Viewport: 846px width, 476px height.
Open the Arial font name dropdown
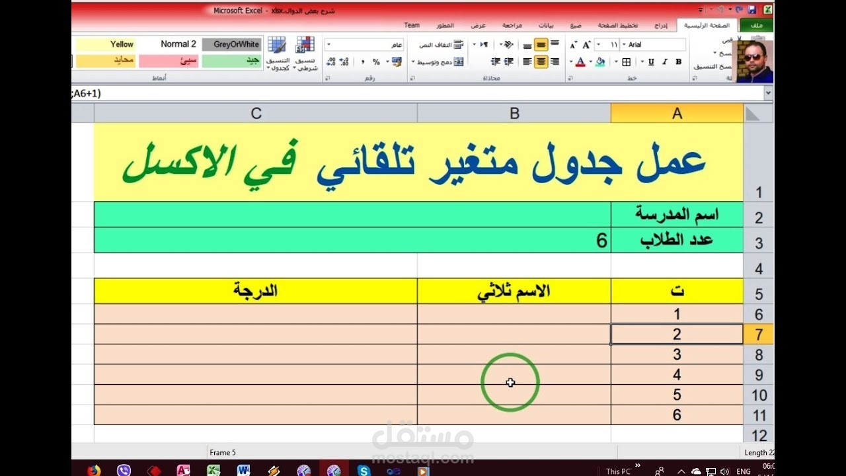pyautogui.click(x=625, y=44)
